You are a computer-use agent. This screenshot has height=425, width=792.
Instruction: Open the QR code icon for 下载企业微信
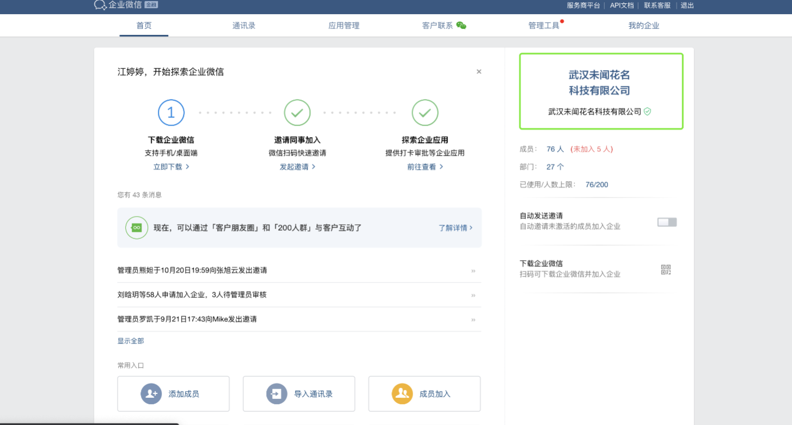666,269
